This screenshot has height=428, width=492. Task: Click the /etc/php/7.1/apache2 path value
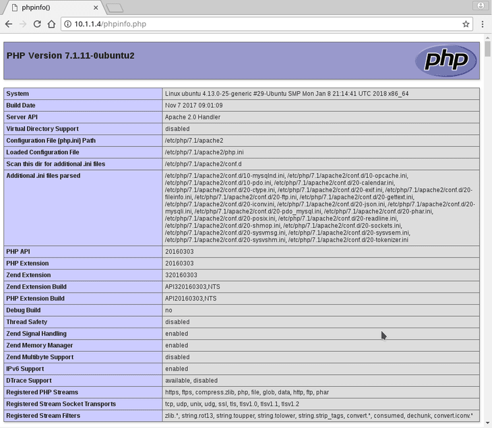coord(194,141)
